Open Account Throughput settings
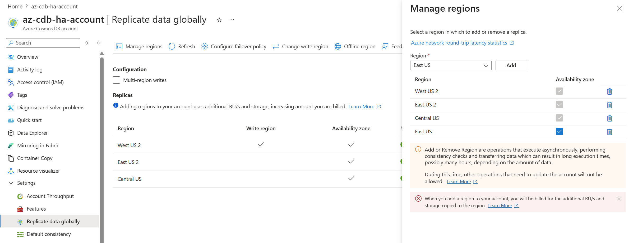Image resolution: width=633 pixels, height=243 pixels. click(x=50, y=196)
